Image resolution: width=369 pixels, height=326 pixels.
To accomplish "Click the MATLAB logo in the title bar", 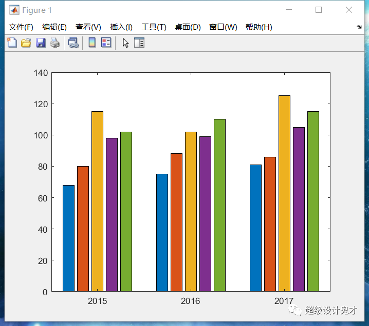I will pos(14,10).
